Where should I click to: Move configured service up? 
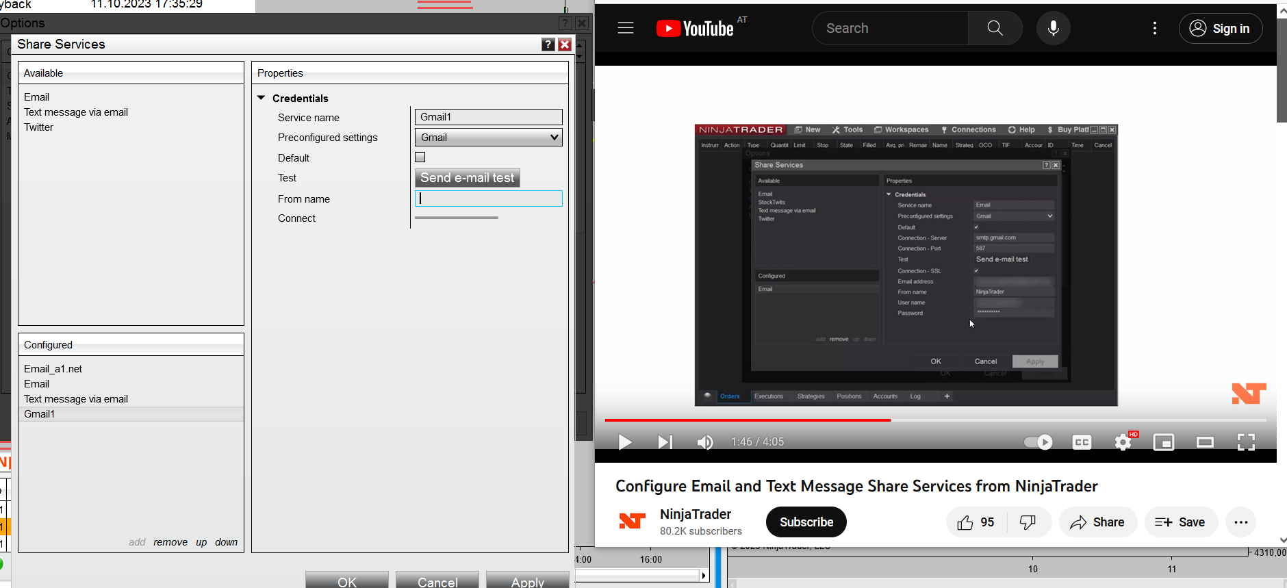click(201, 542)
